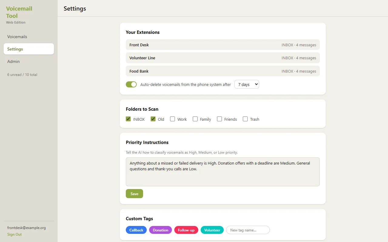Check the Family folder checkbox
388x242 pixels.
click(195, 119)
